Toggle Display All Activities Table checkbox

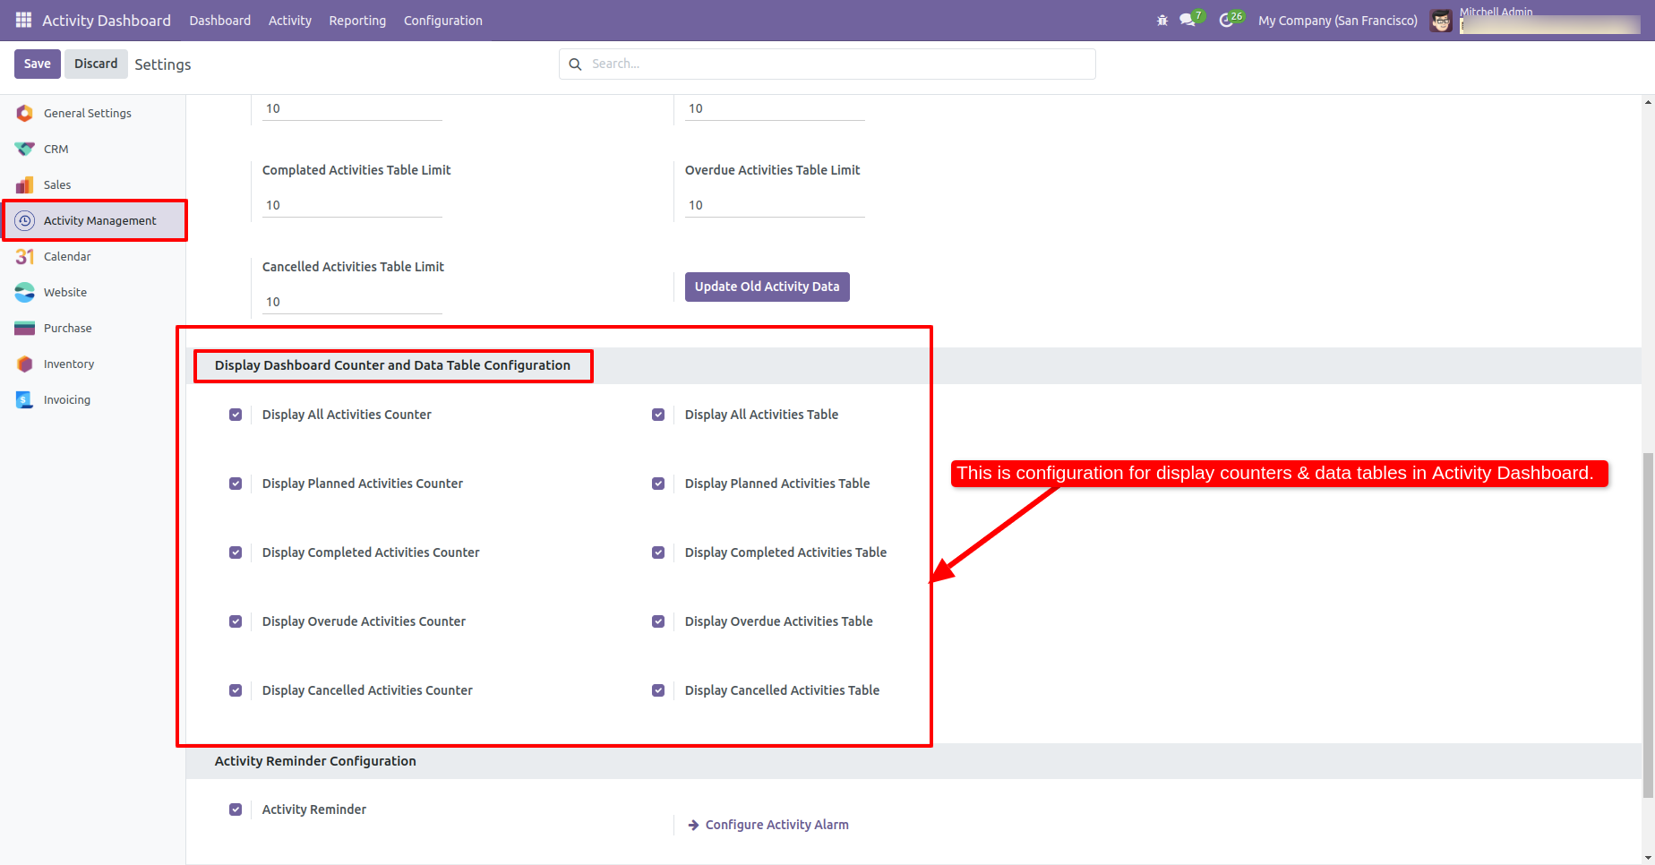[658, 415]
